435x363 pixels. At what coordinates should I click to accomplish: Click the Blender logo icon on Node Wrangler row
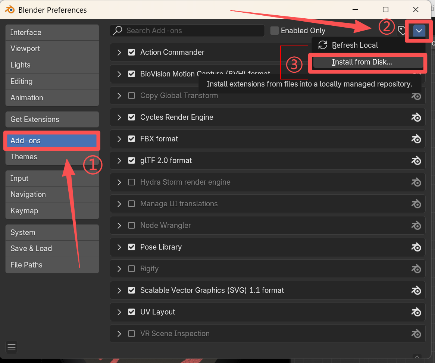point(416,226)
